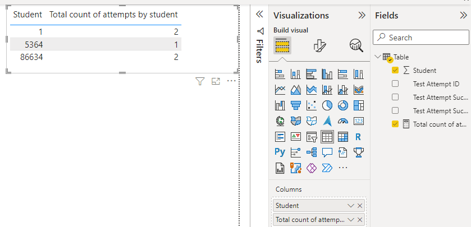Switch to the Format visual tab

pyautogui.click(x=319, y=45)
